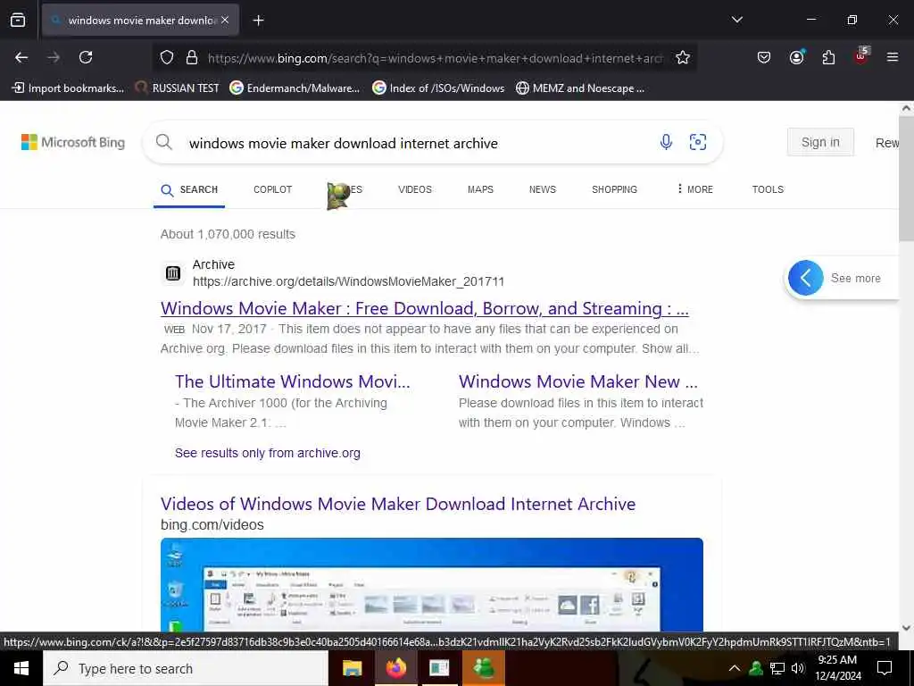Open the Pocket save button

tap(764, 57)
